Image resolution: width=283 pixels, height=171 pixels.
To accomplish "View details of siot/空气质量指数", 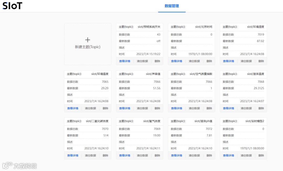I will click(177, 108).
